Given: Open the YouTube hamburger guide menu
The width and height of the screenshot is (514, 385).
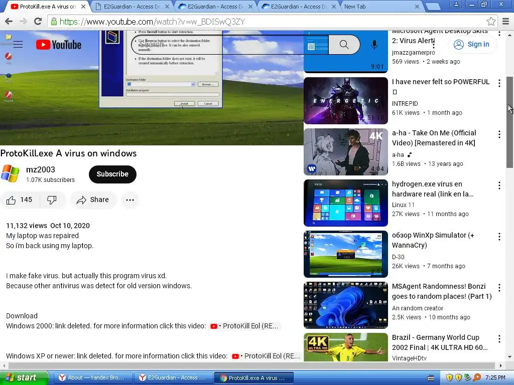Looking at the screenshot, I should (x=18, y=44).
